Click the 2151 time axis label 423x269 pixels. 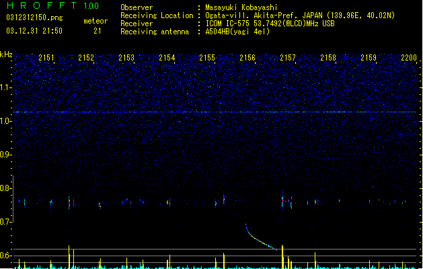(46, 58)
